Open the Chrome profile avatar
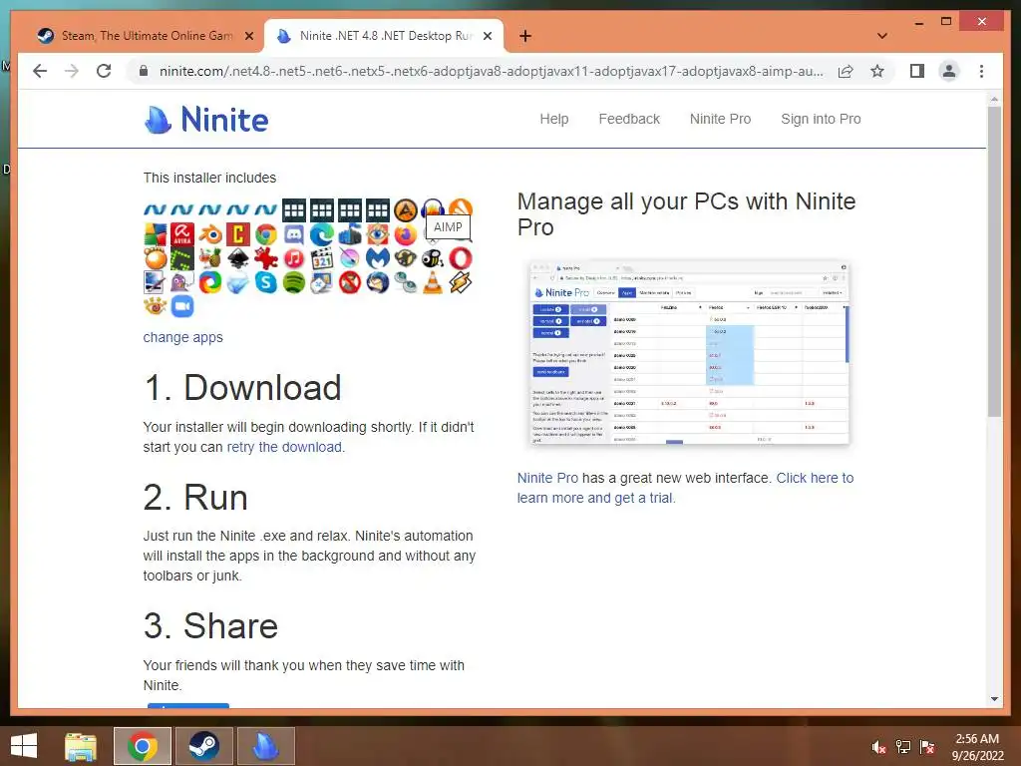Screen dimensions: 1021x766 click(x=949, y=71)
